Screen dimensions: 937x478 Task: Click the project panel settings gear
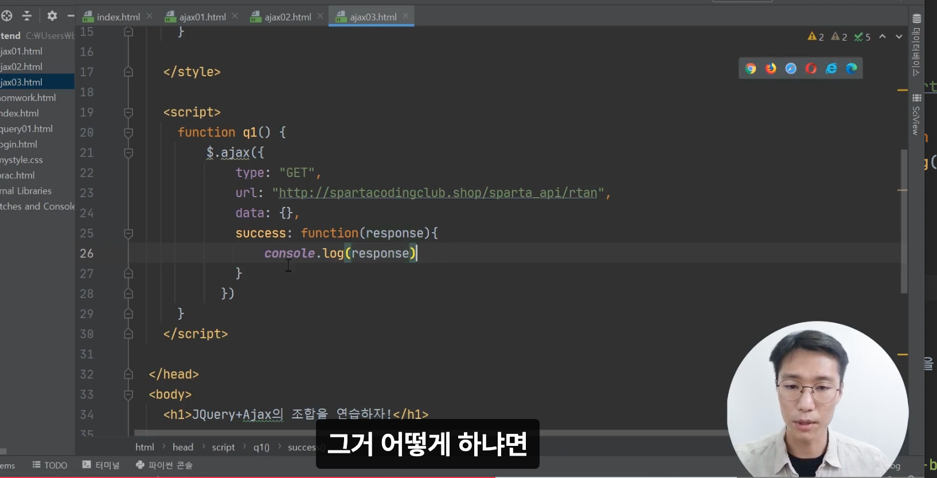pyautogui.click(x=52, y=16)
